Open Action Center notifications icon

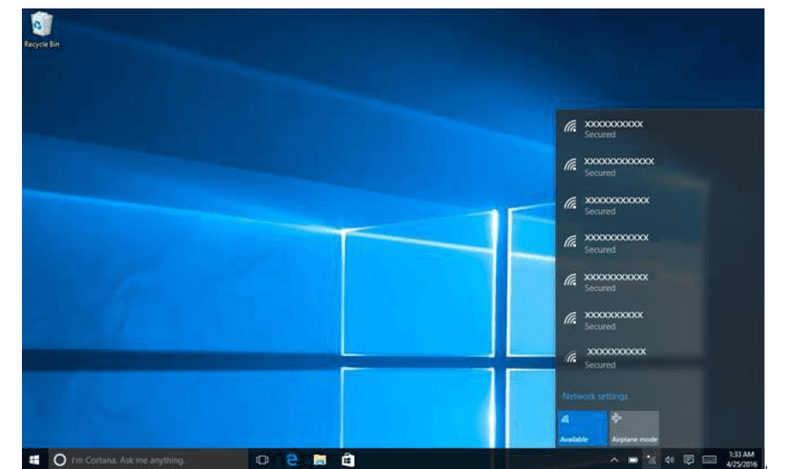click(x=689, y=460)
